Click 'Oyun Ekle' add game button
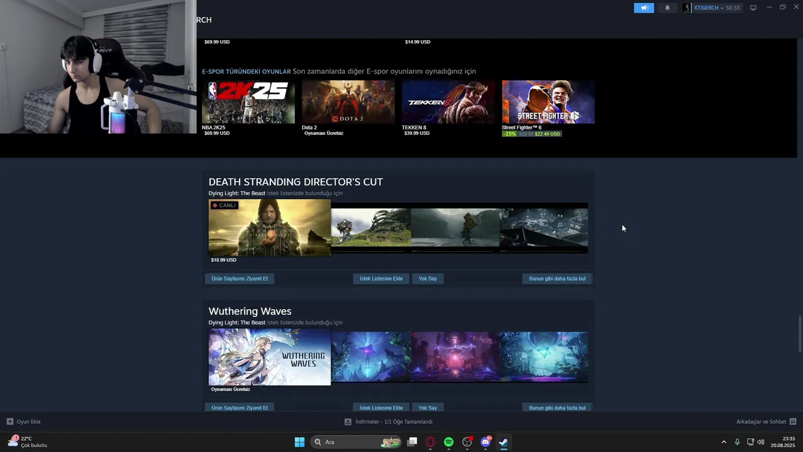Image resolution: width=803 pixels, height=452 pixels. [x=24, y=422]
